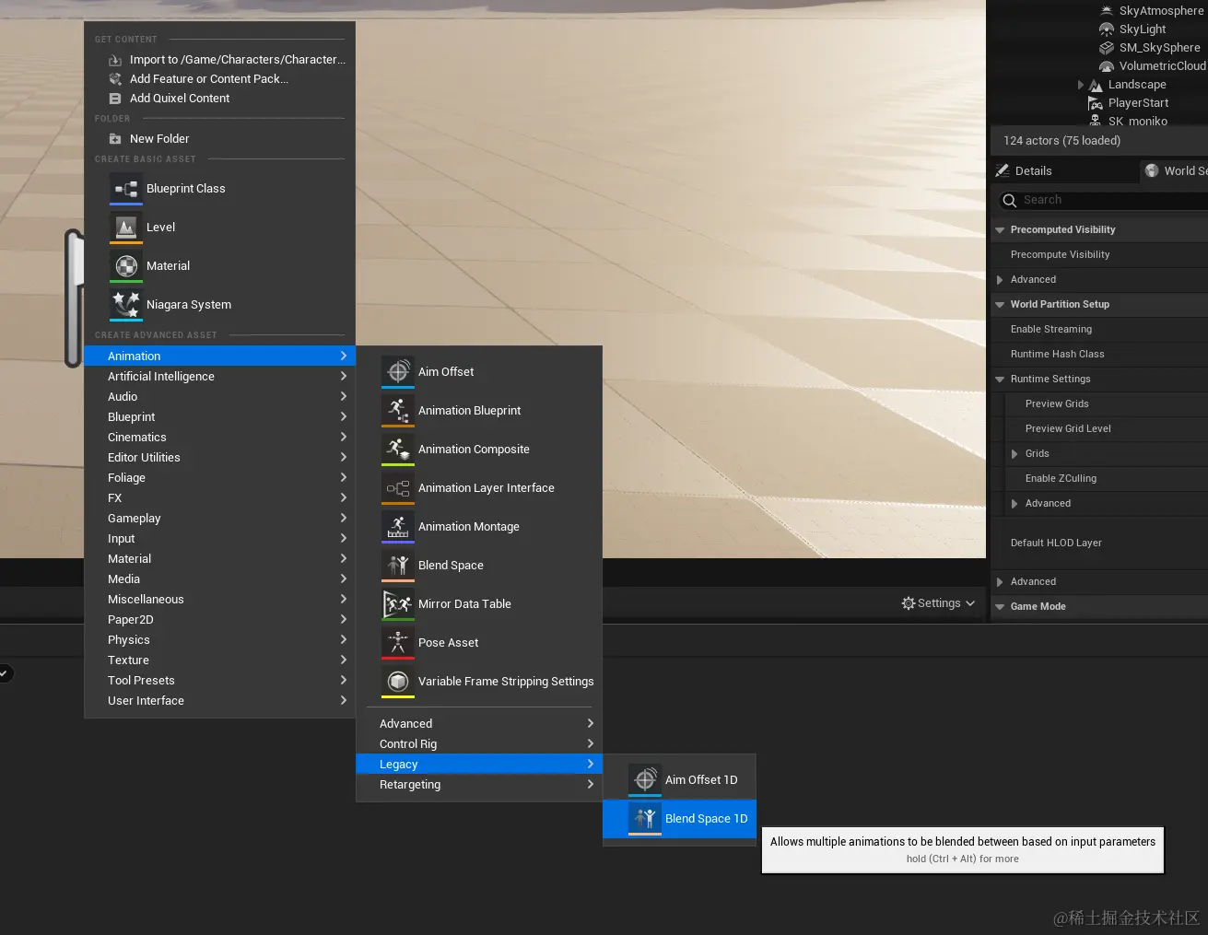The image size is (1208, 935).
Task: Click the Add Quixel Content icon
Action: tap(115, 99)
